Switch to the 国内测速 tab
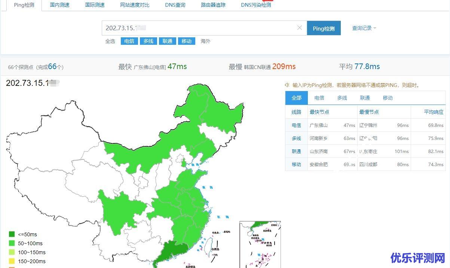The height and width of the screenshot is (268, 450). pyautogui.click(x=60, y=5)
